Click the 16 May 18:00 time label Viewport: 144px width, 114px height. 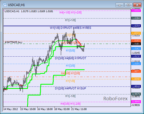(45, 109)
